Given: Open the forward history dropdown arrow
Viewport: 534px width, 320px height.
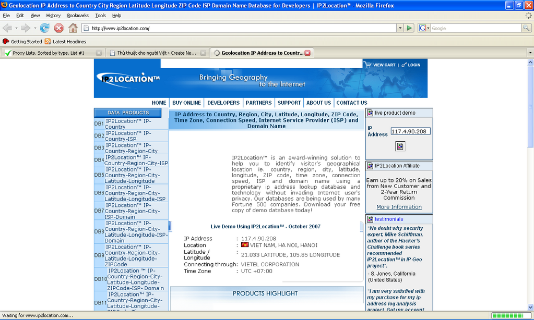Looking at the screenshot, I should coord(35,28).
